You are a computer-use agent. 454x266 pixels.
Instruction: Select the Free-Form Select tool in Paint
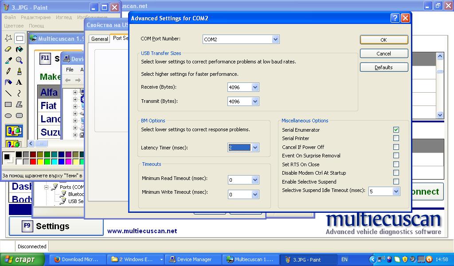click(x=8, y=38)
